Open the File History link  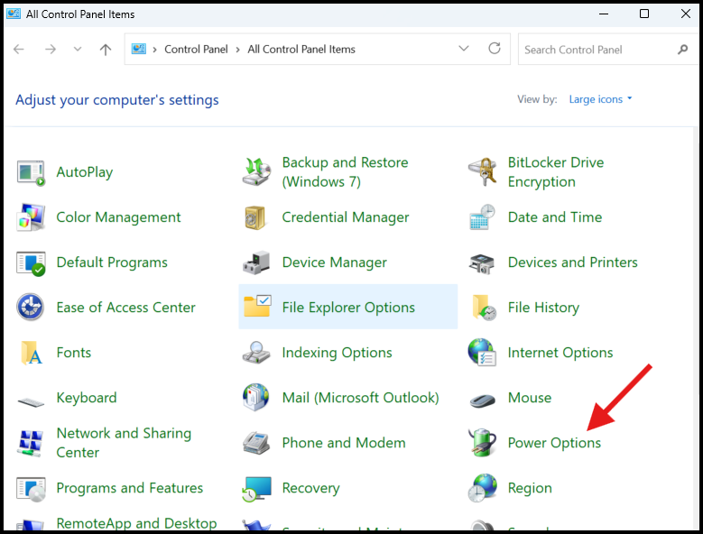pyautogui.click(x=543, y=308)
